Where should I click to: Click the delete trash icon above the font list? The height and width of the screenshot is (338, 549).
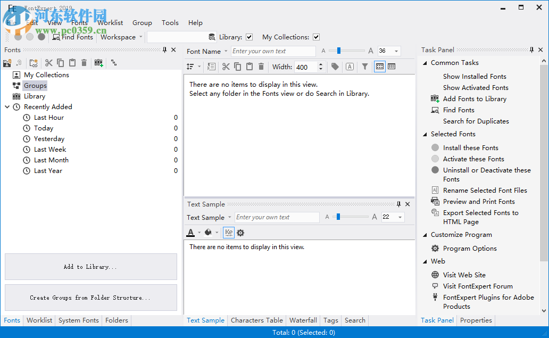261,66
